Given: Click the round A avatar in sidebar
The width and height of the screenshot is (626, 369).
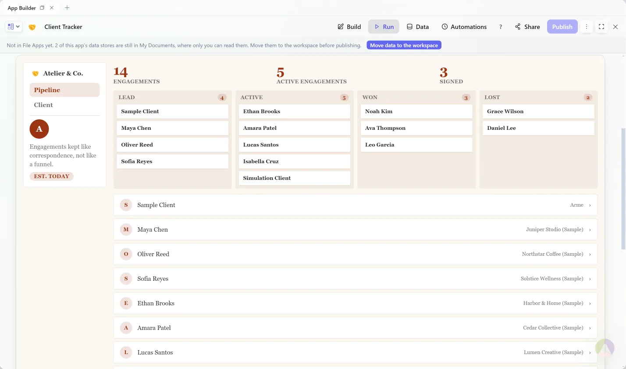Looking at the screenshot, I should coord(39,129).
